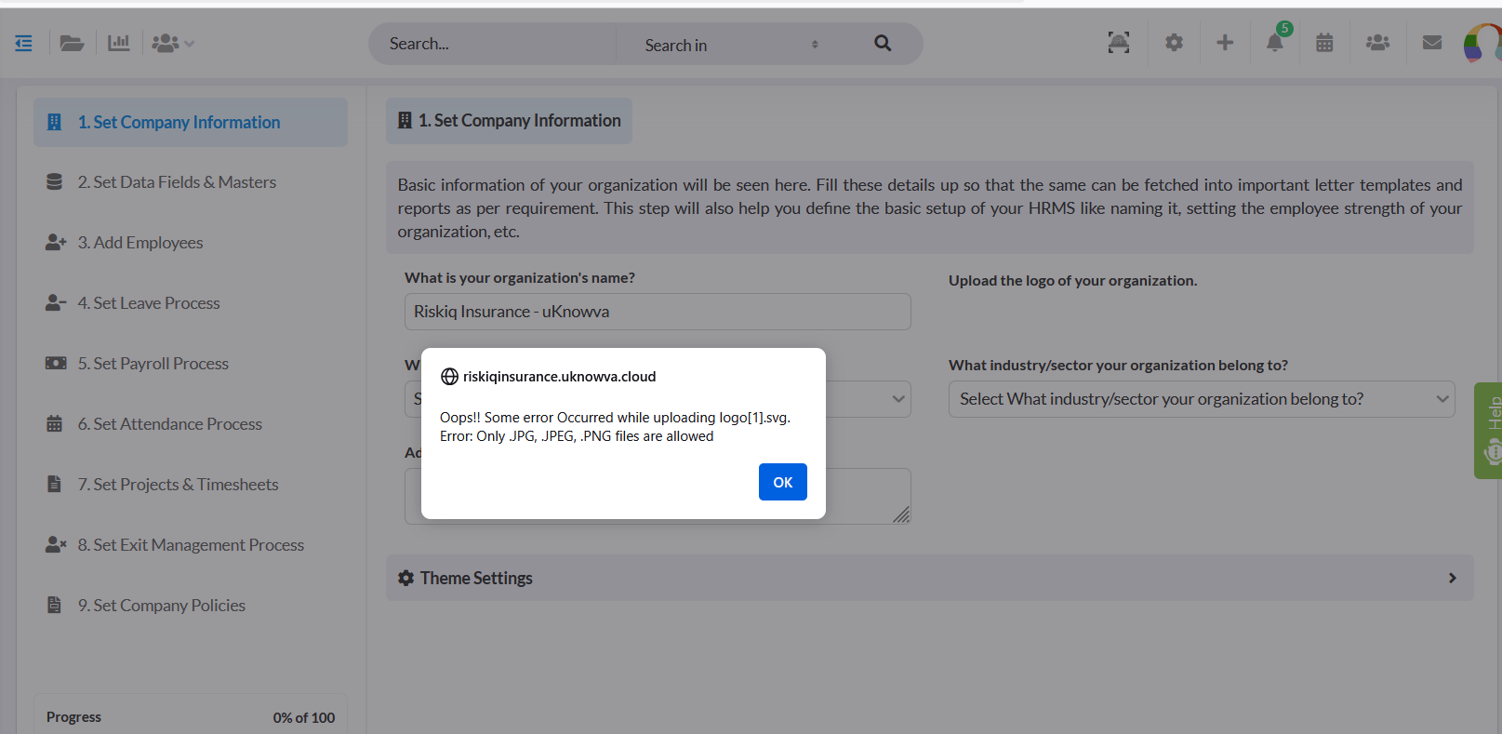Open the notifications bell icon

pyautogui.click(x=1275, y=43)
